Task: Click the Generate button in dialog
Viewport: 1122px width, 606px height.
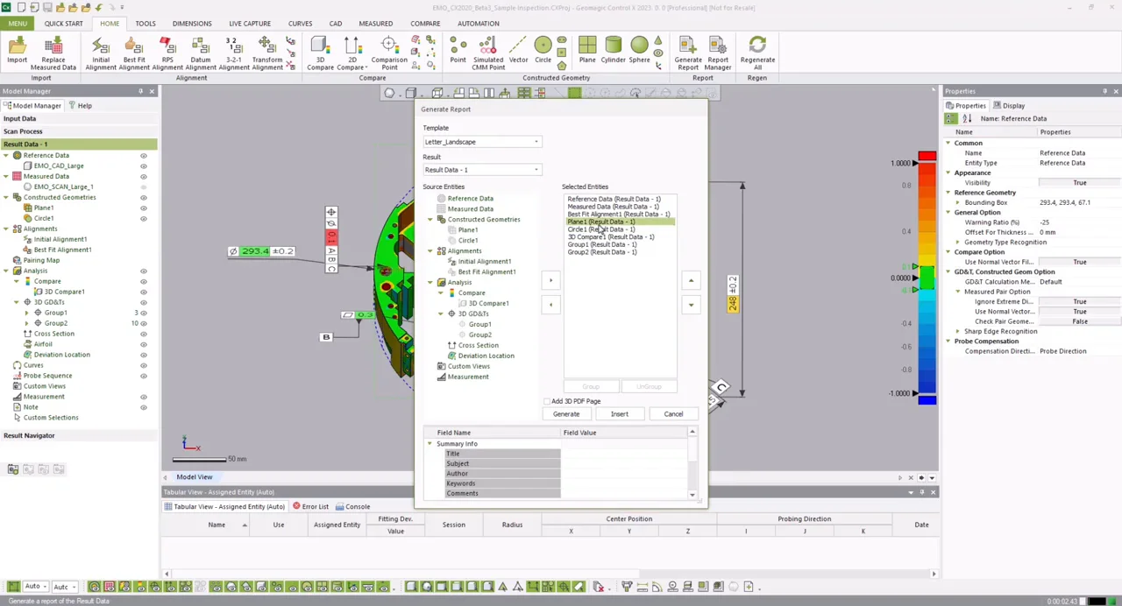Action: coord(566,414)
